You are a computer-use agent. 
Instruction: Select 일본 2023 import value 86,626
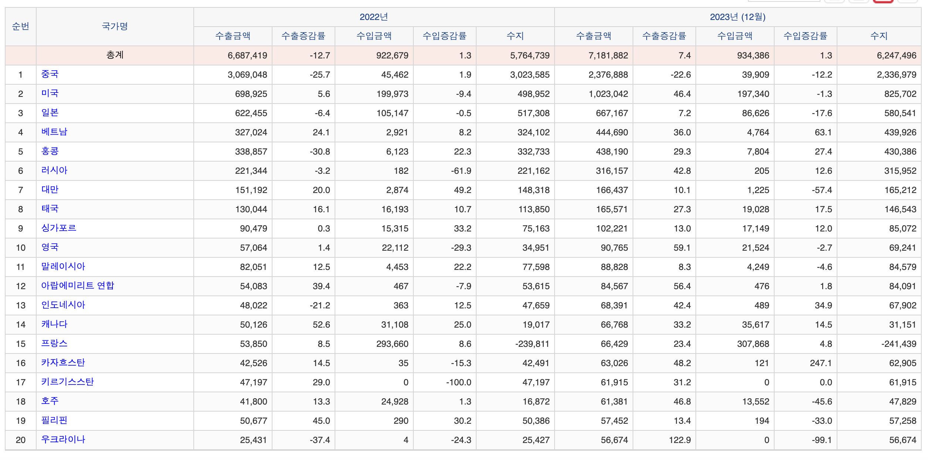click(755, 113)
